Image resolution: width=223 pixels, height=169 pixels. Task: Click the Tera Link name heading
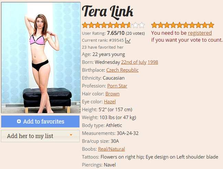click(108, 12)
